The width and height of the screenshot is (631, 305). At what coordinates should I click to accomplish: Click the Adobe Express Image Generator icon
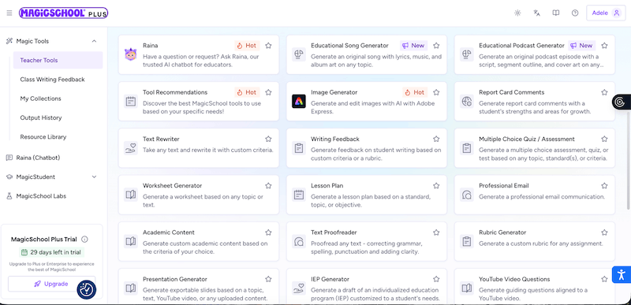(299, 101)
